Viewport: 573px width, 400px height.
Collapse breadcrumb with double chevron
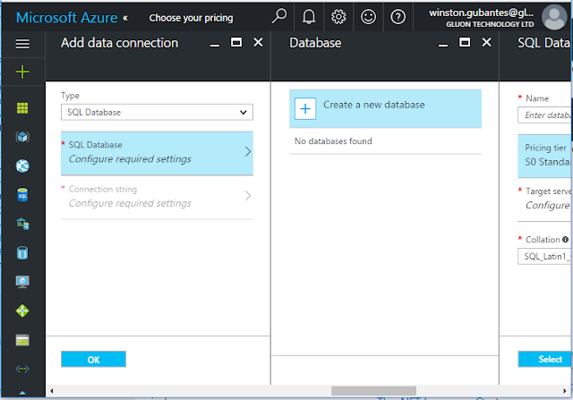(125, 18)
